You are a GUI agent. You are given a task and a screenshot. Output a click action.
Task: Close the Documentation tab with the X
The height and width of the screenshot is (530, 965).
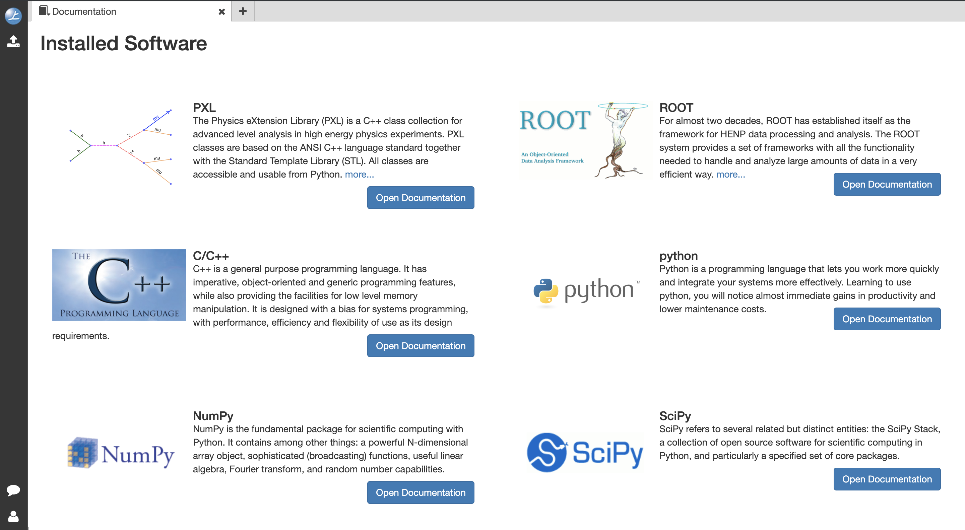(222, 12)
